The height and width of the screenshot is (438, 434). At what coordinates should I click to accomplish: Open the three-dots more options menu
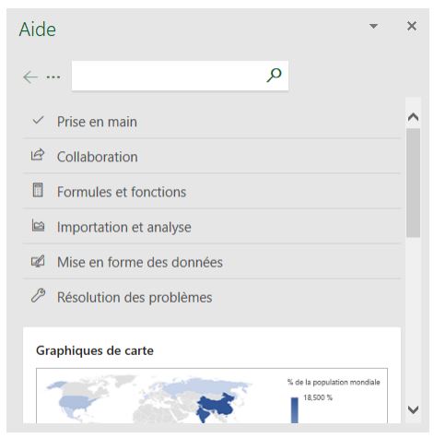coord(53,77)
